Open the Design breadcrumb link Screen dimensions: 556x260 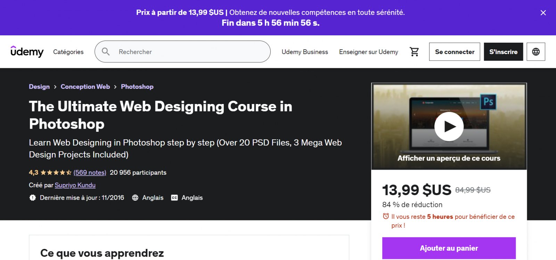[x=39, y=87]
